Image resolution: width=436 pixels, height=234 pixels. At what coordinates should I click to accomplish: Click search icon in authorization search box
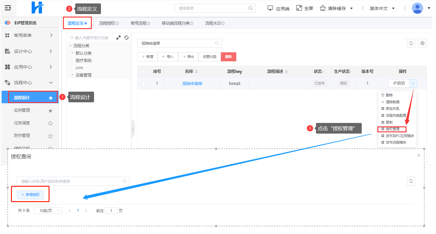pyautogui.click(x=124, y=181)
